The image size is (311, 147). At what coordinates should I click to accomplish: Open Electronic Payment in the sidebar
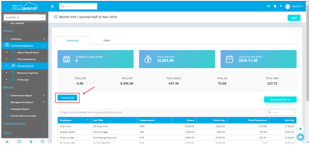pos(27,73)
